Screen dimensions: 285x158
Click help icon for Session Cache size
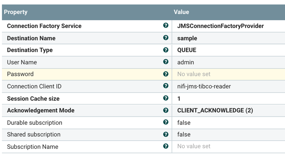coord(166,98)
